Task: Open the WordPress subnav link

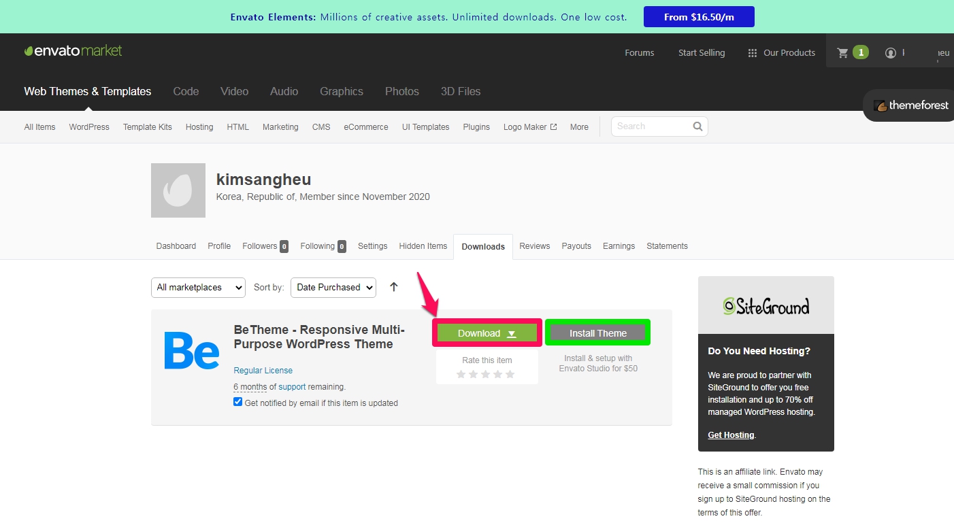Action: (x=89, y=127)
